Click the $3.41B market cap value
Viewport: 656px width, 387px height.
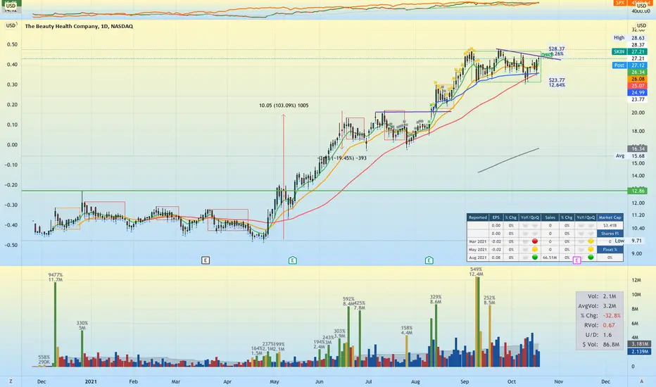pos(610,225)
